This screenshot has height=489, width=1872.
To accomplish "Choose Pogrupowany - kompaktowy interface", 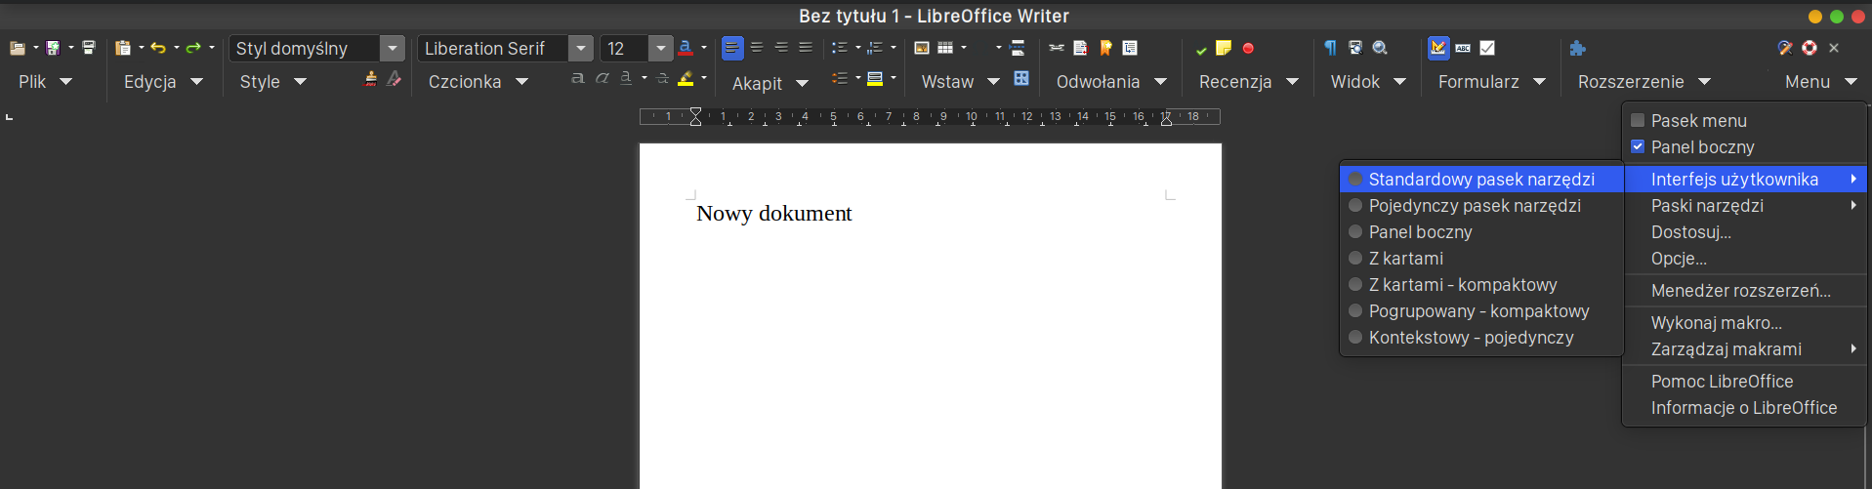I will (1481, 311).
